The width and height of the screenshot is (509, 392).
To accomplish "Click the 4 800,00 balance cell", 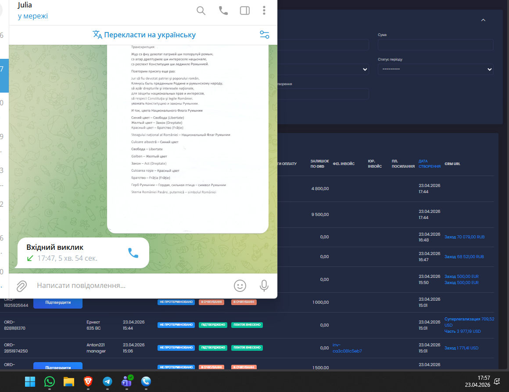I will [x=320, y=189].
